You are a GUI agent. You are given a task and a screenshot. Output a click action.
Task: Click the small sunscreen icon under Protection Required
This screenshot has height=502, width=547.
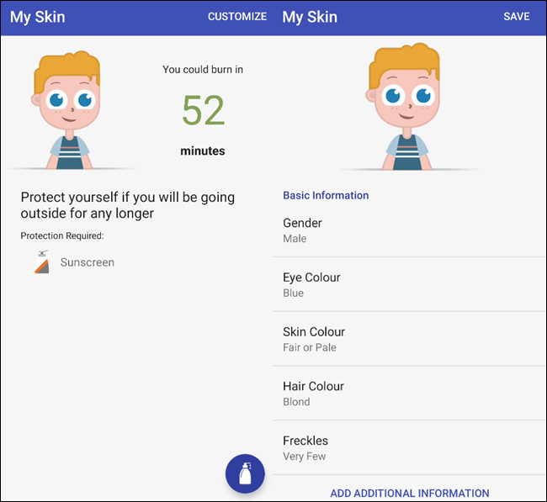tap(41, 262)
